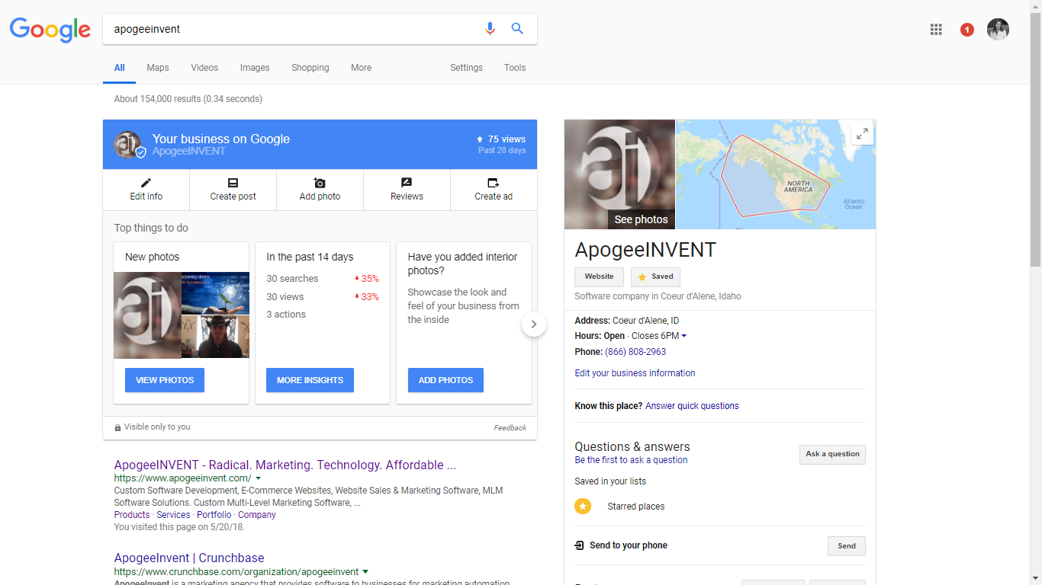Click the large logo thumbnail in New photos
The image size is (1042, 585).
click(147, 315)
